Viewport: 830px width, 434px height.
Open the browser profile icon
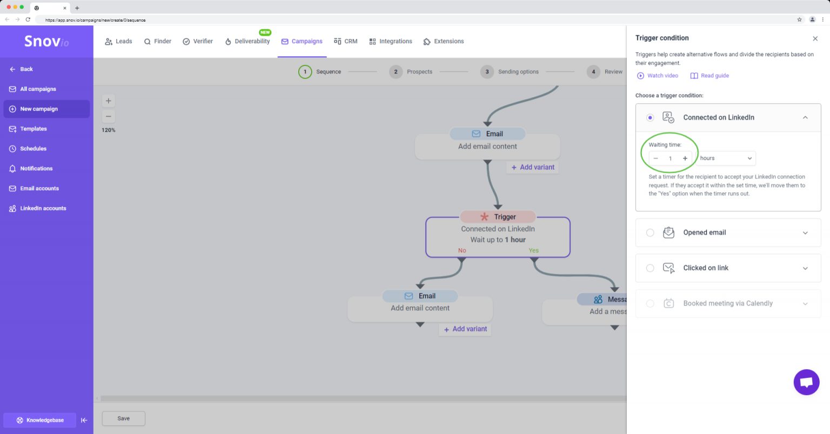pyautogui.click(x=812, y=19)
